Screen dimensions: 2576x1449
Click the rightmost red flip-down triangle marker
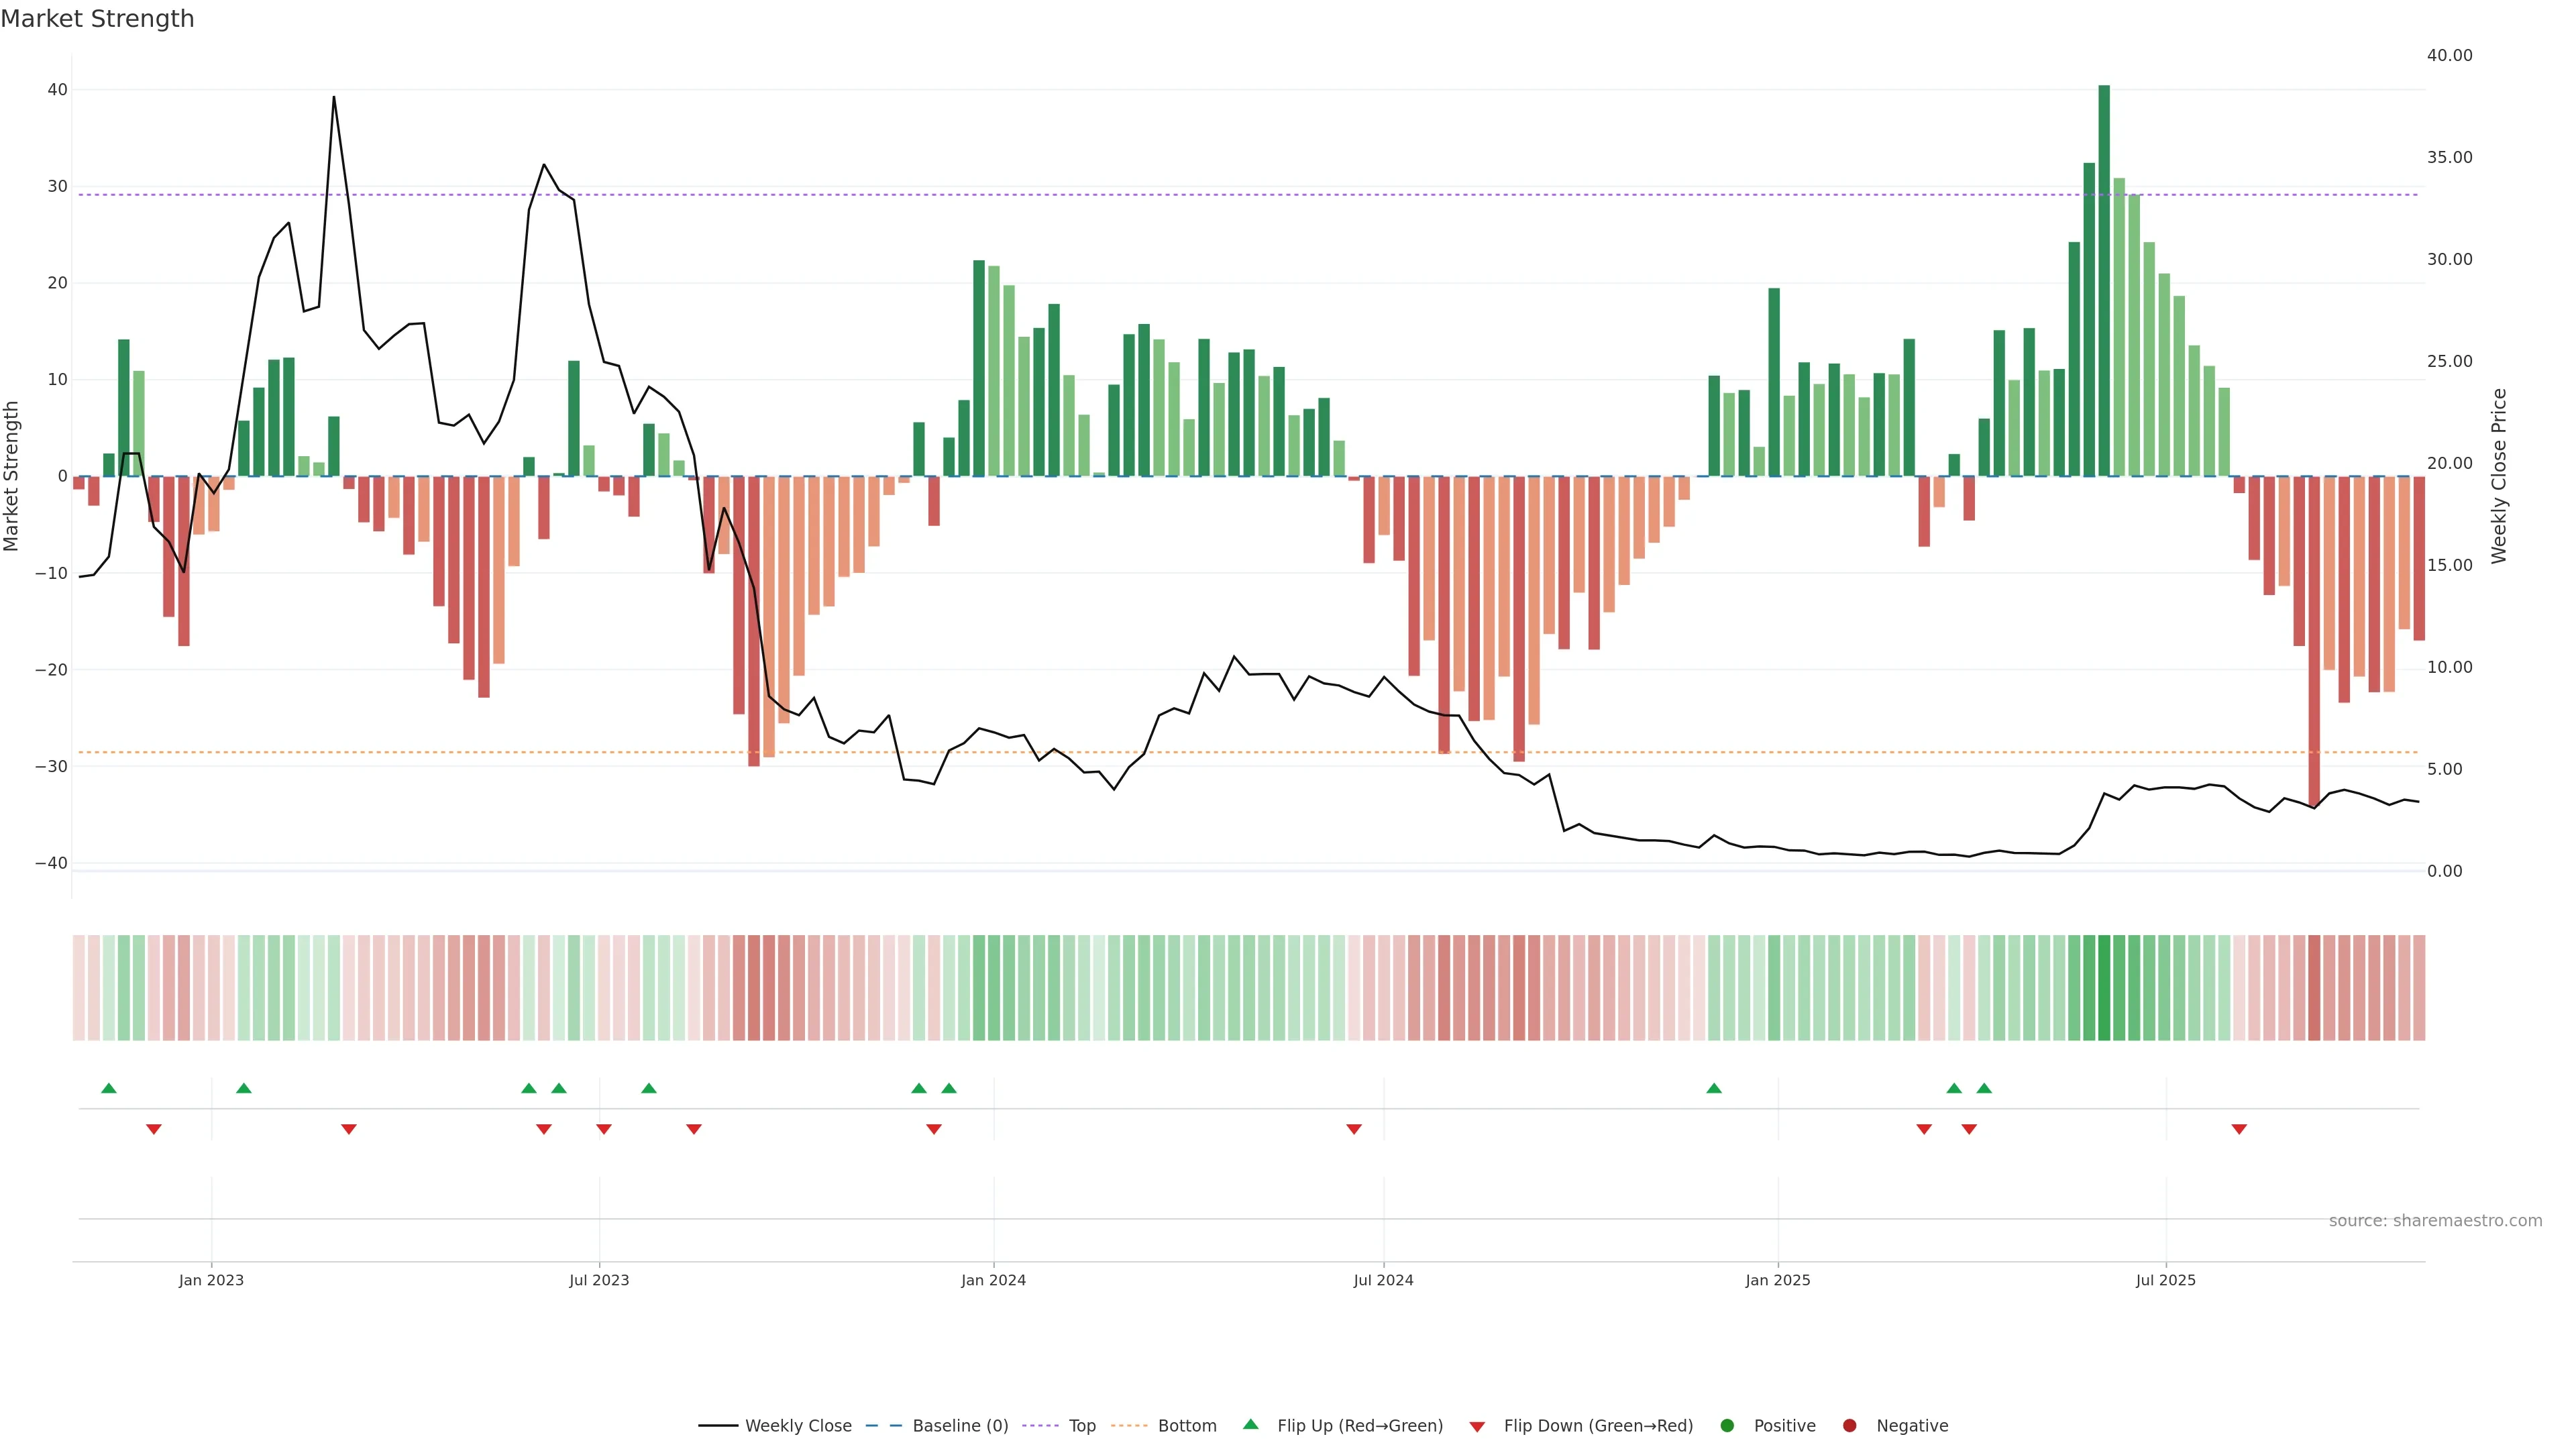(x=2239, y=1129)
